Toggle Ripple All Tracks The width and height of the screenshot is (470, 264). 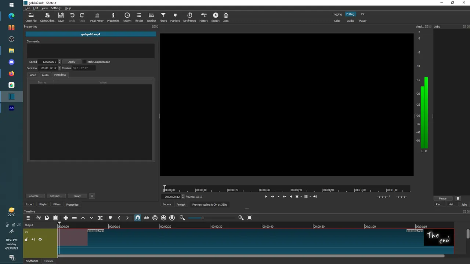coord(163,218)
